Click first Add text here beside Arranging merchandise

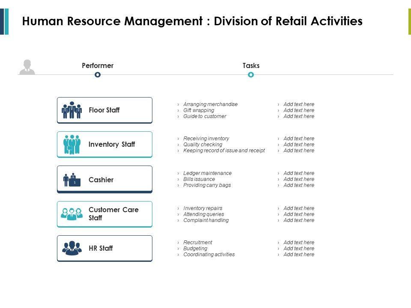[x=299, y=104]
